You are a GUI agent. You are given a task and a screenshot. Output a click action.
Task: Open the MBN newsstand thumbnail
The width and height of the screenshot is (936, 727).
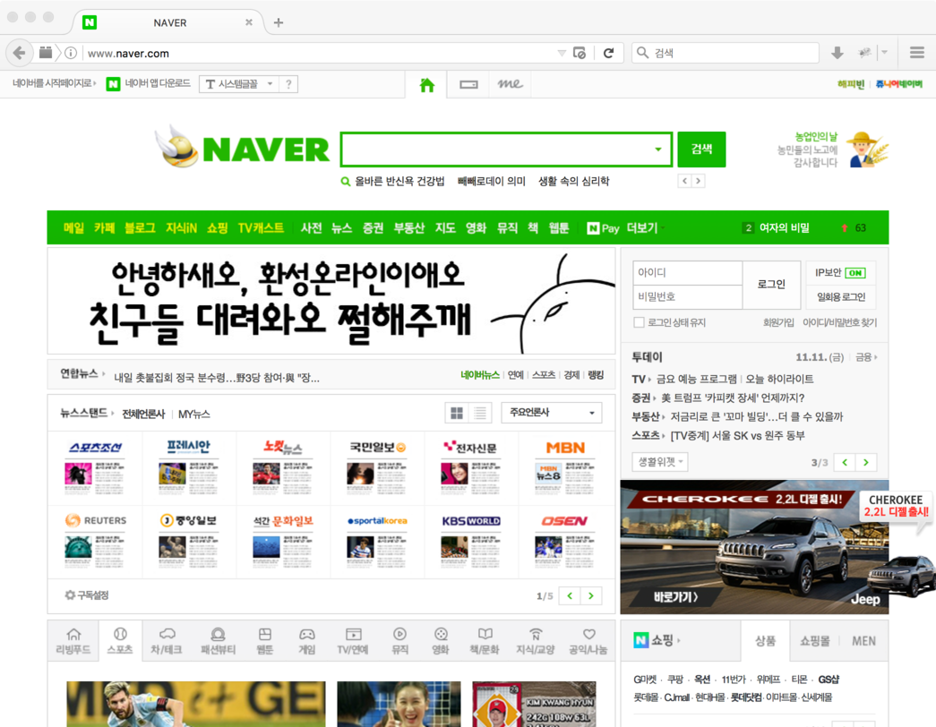pyautogui.click(x=565, y=468)
